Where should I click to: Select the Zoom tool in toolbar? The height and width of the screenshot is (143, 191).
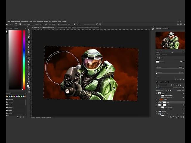coord(29,79)
